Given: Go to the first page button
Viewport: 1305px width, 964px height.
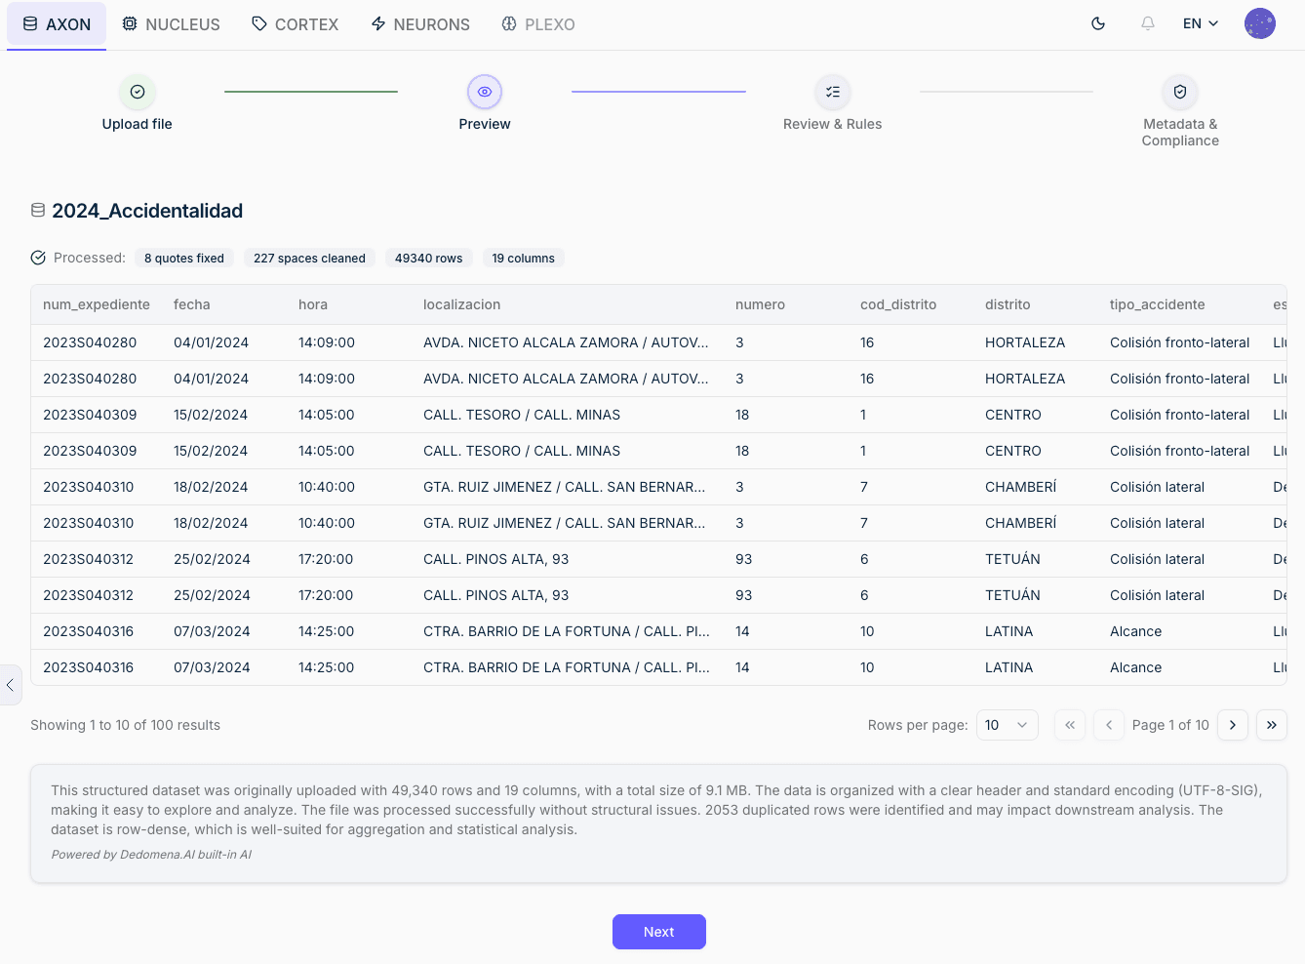Looking at the screenshot, I should [1070, 725].
